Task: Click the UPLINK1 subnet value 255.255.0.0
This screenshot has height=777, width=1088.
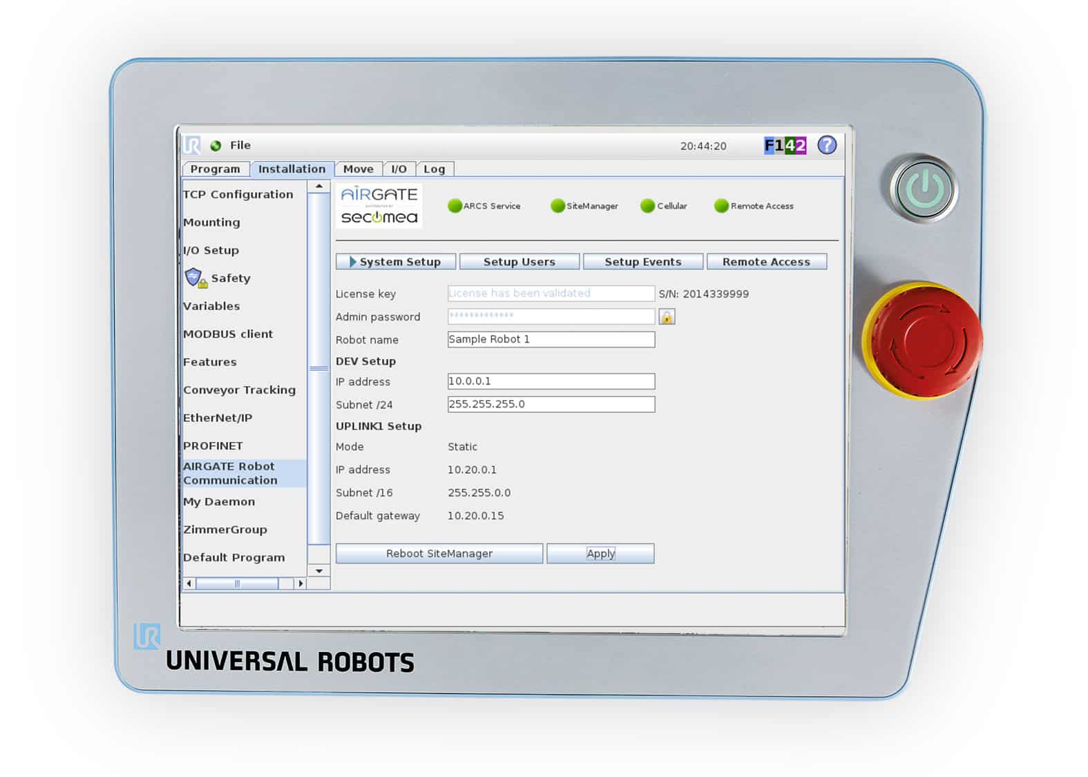Action: click(479, 492)
